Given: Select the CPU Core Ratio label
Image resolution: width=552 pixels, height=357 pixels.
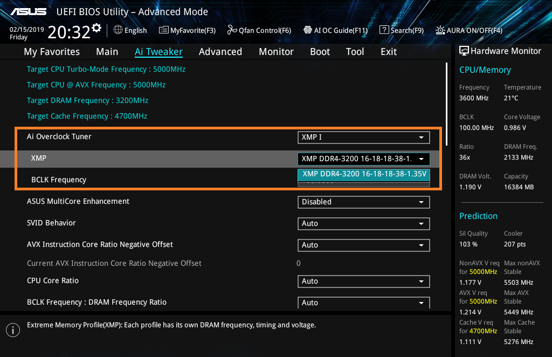Looking at the screenshot, I should 53,280.
